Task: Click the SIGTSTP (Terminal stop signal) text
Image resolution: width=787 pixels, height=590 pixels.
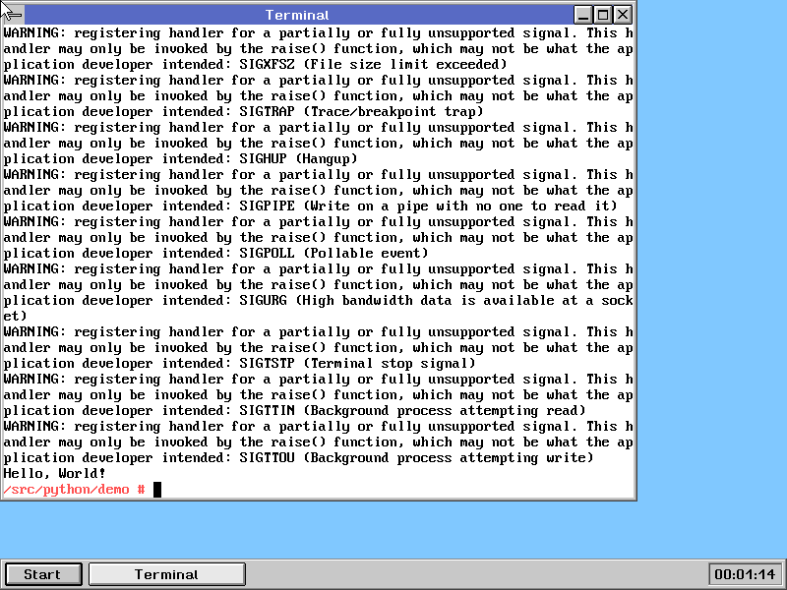Action: pos(357,364)
